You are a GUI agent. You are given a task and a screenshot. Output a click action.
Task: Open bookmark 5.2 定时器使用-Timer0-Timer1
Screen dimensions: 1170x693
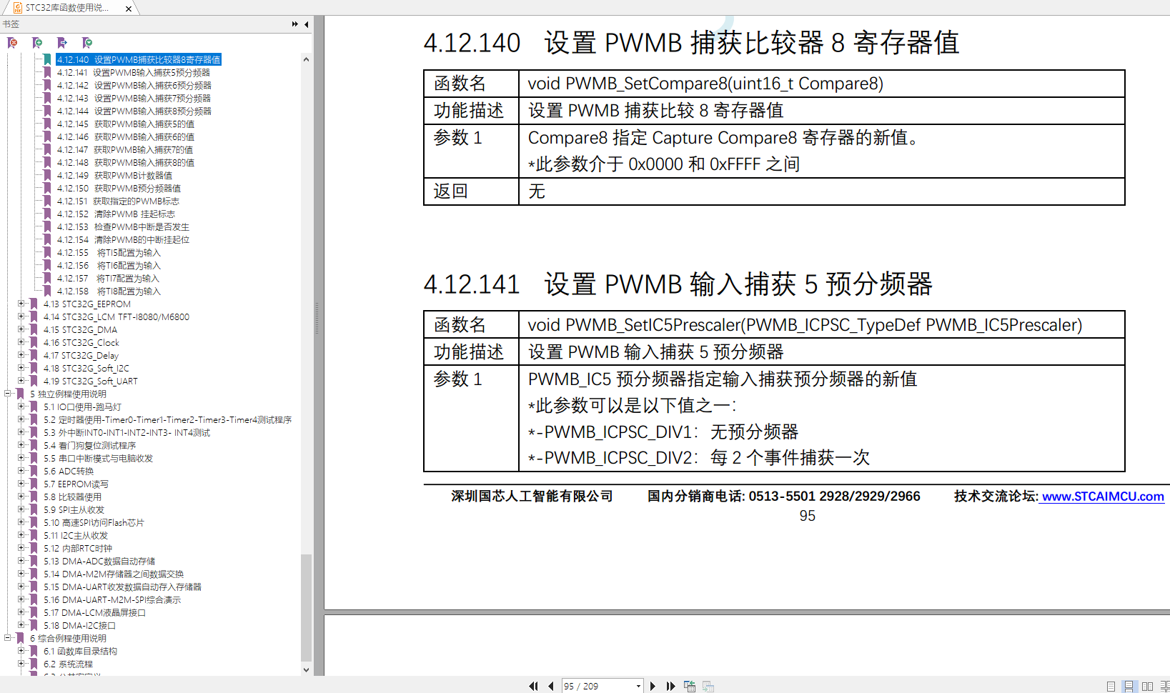[167, 419]
